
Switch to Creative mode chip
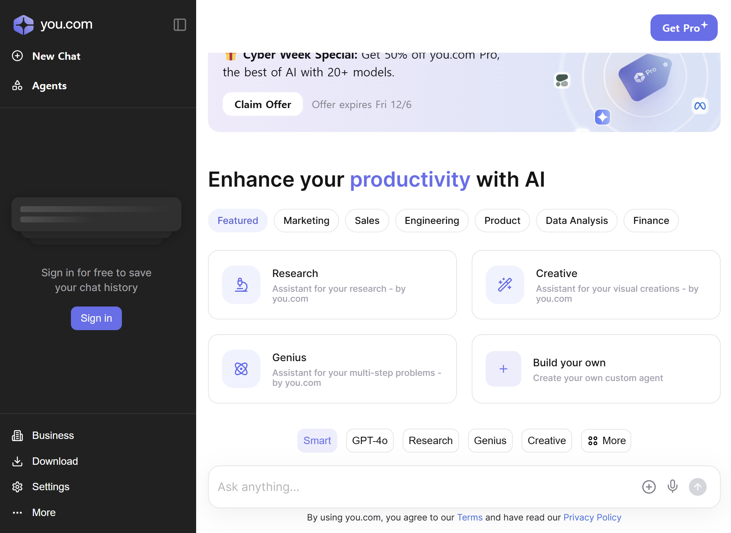point(547,441)
